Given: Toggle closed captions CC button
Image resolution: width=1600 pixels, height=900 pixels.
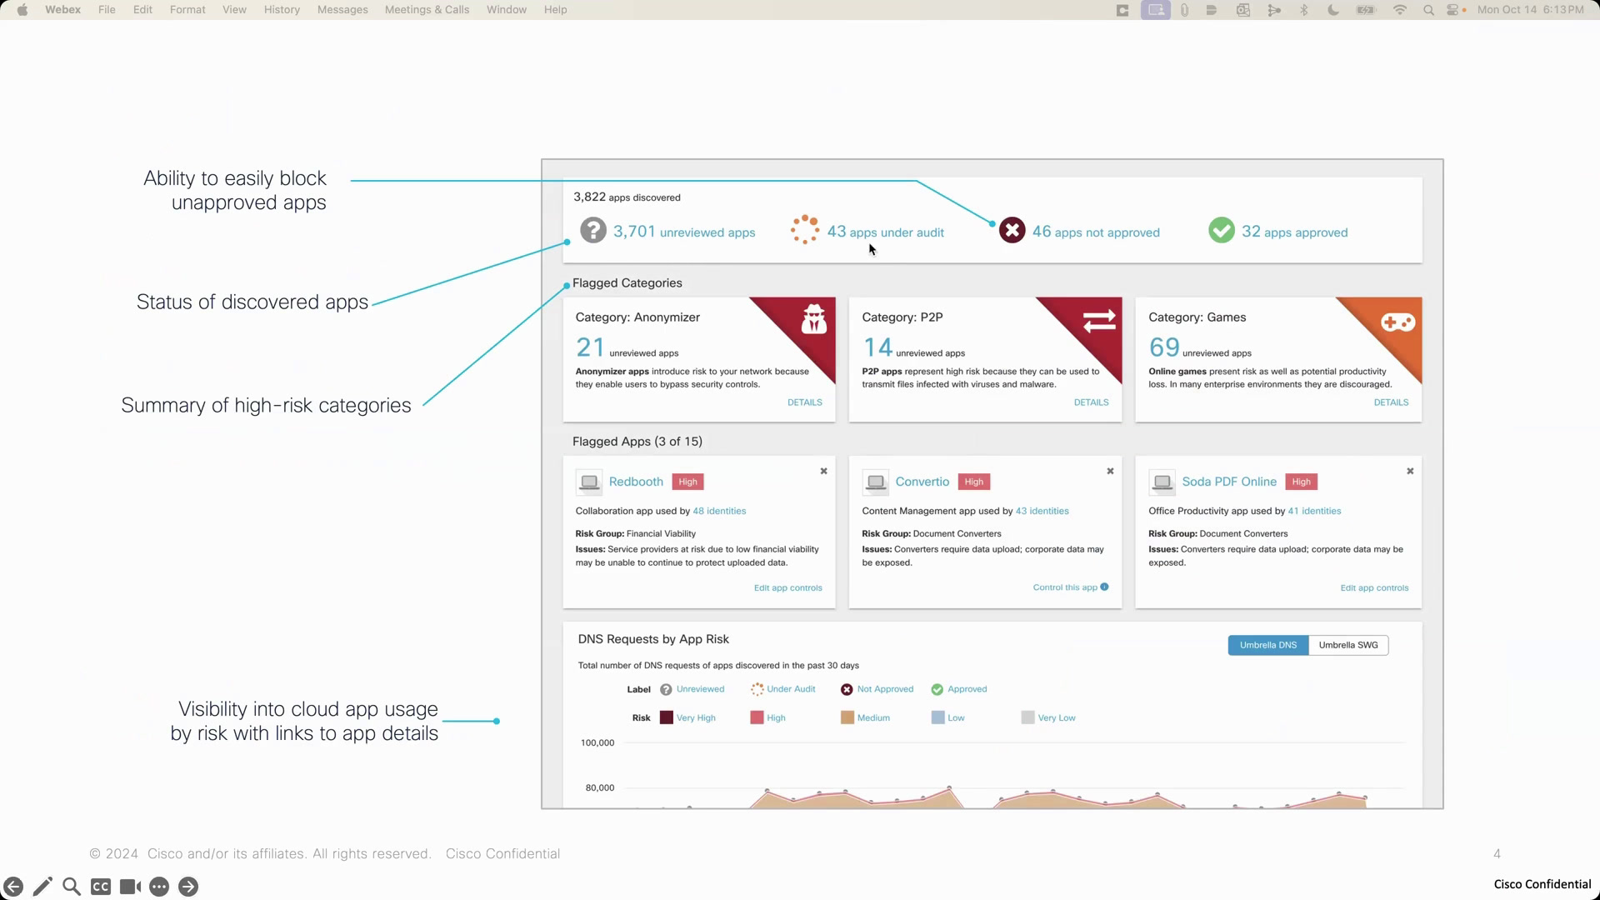Looking at the screenshot, I should tap(101, 887).
